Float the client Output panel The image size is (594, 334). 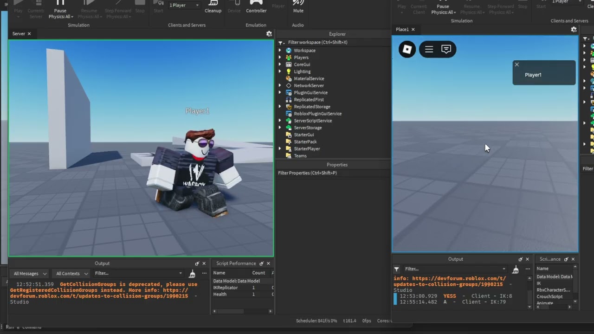(521, 259)
